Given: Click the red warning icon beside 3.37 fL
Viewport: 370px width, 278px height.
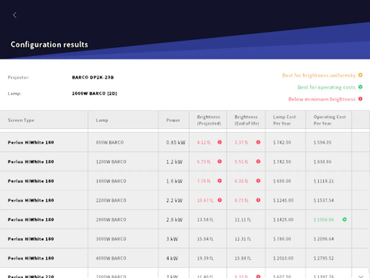Looking at the screenshot, I should coord(258,142).
